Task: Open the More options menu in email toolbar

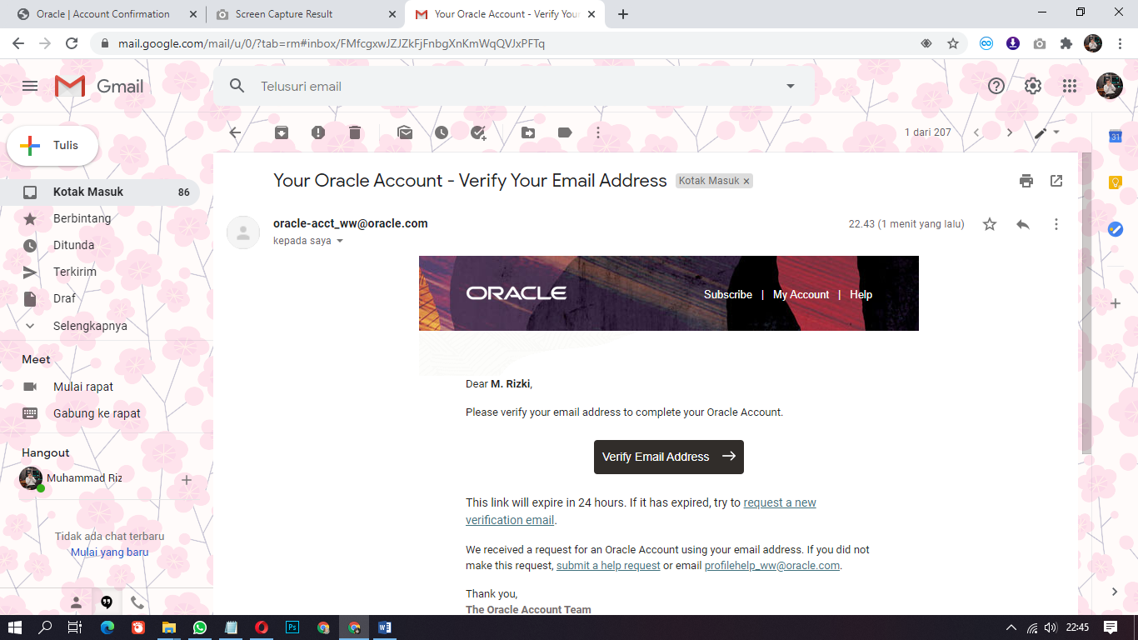Action: 598,132
